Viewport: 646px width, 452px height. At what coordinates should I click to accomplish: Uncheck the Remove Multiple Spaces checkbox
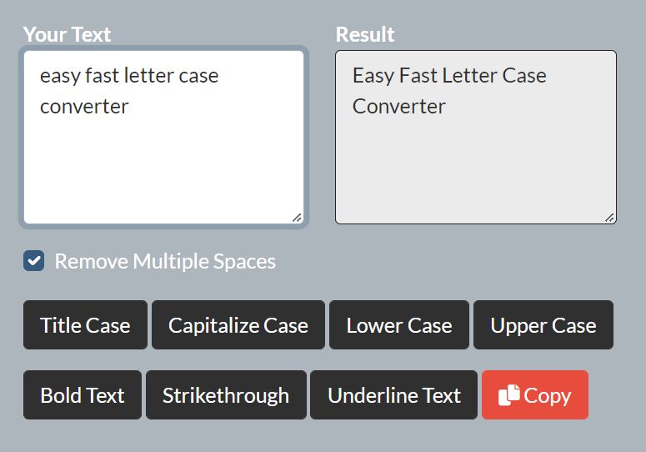pos(34,261)
